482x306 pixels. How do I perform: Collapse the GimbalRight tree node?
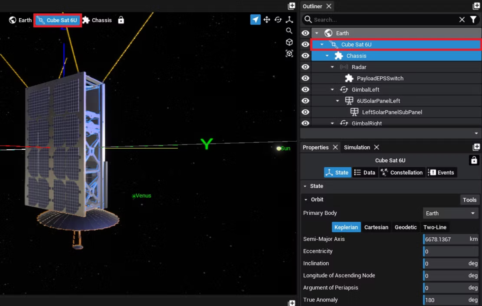click(x=332, y=123)
